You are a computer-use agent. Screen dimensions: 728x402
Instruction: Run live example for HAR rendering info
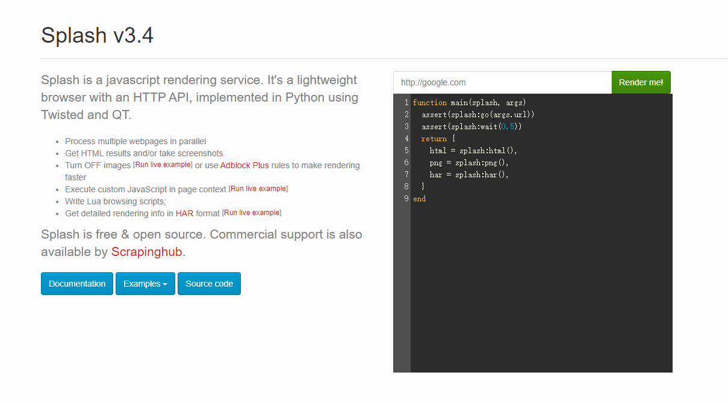[x=252, y=213]
